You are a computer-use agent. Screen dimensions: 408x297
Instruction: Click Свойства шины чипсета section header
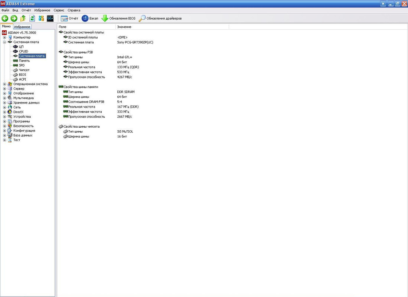coord(81,127)
